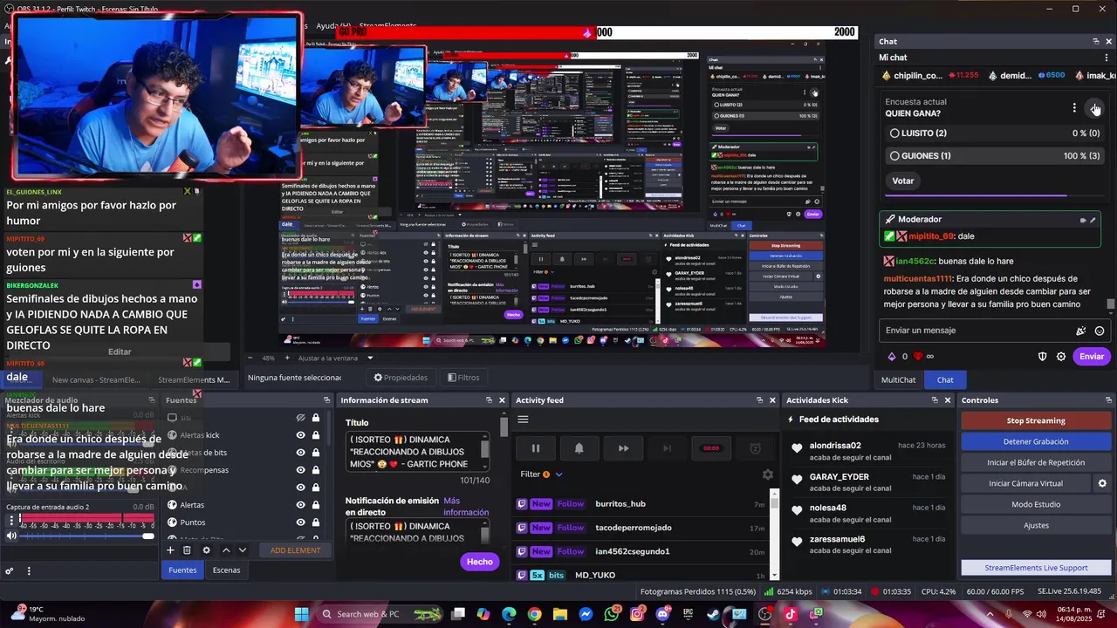Open Activity feed settings gear
The width and height of the screenshot is (1117, 628).
tap(767, 475)
